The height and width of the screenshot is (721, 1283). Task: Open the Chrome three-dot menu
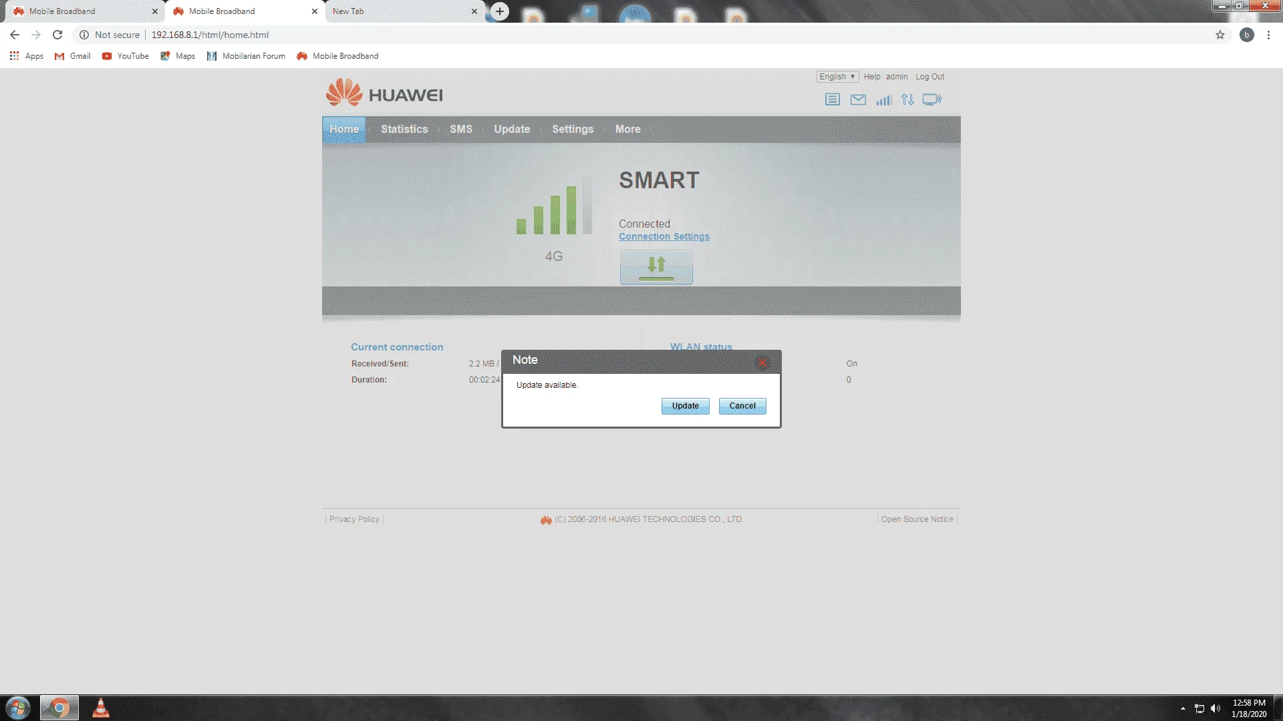1268,35
